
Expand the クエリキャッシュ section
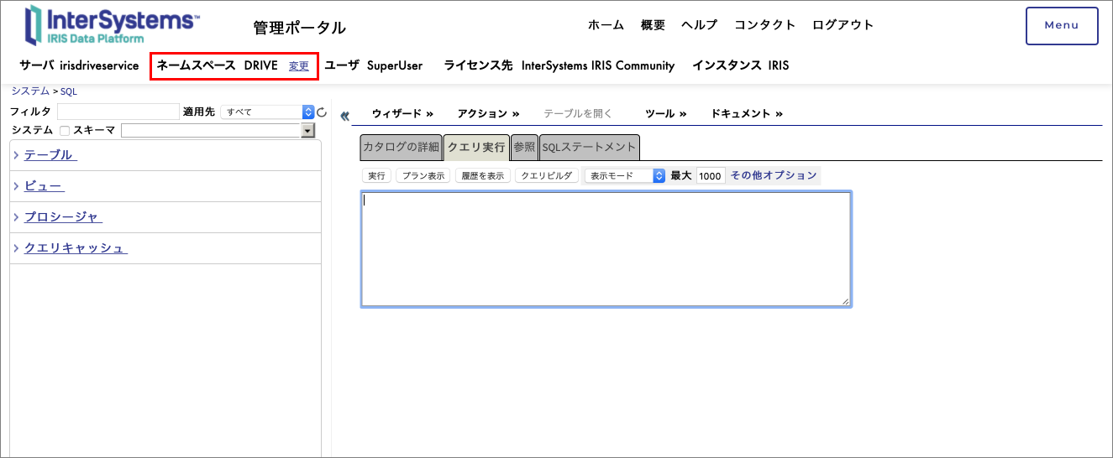point(16,248)
